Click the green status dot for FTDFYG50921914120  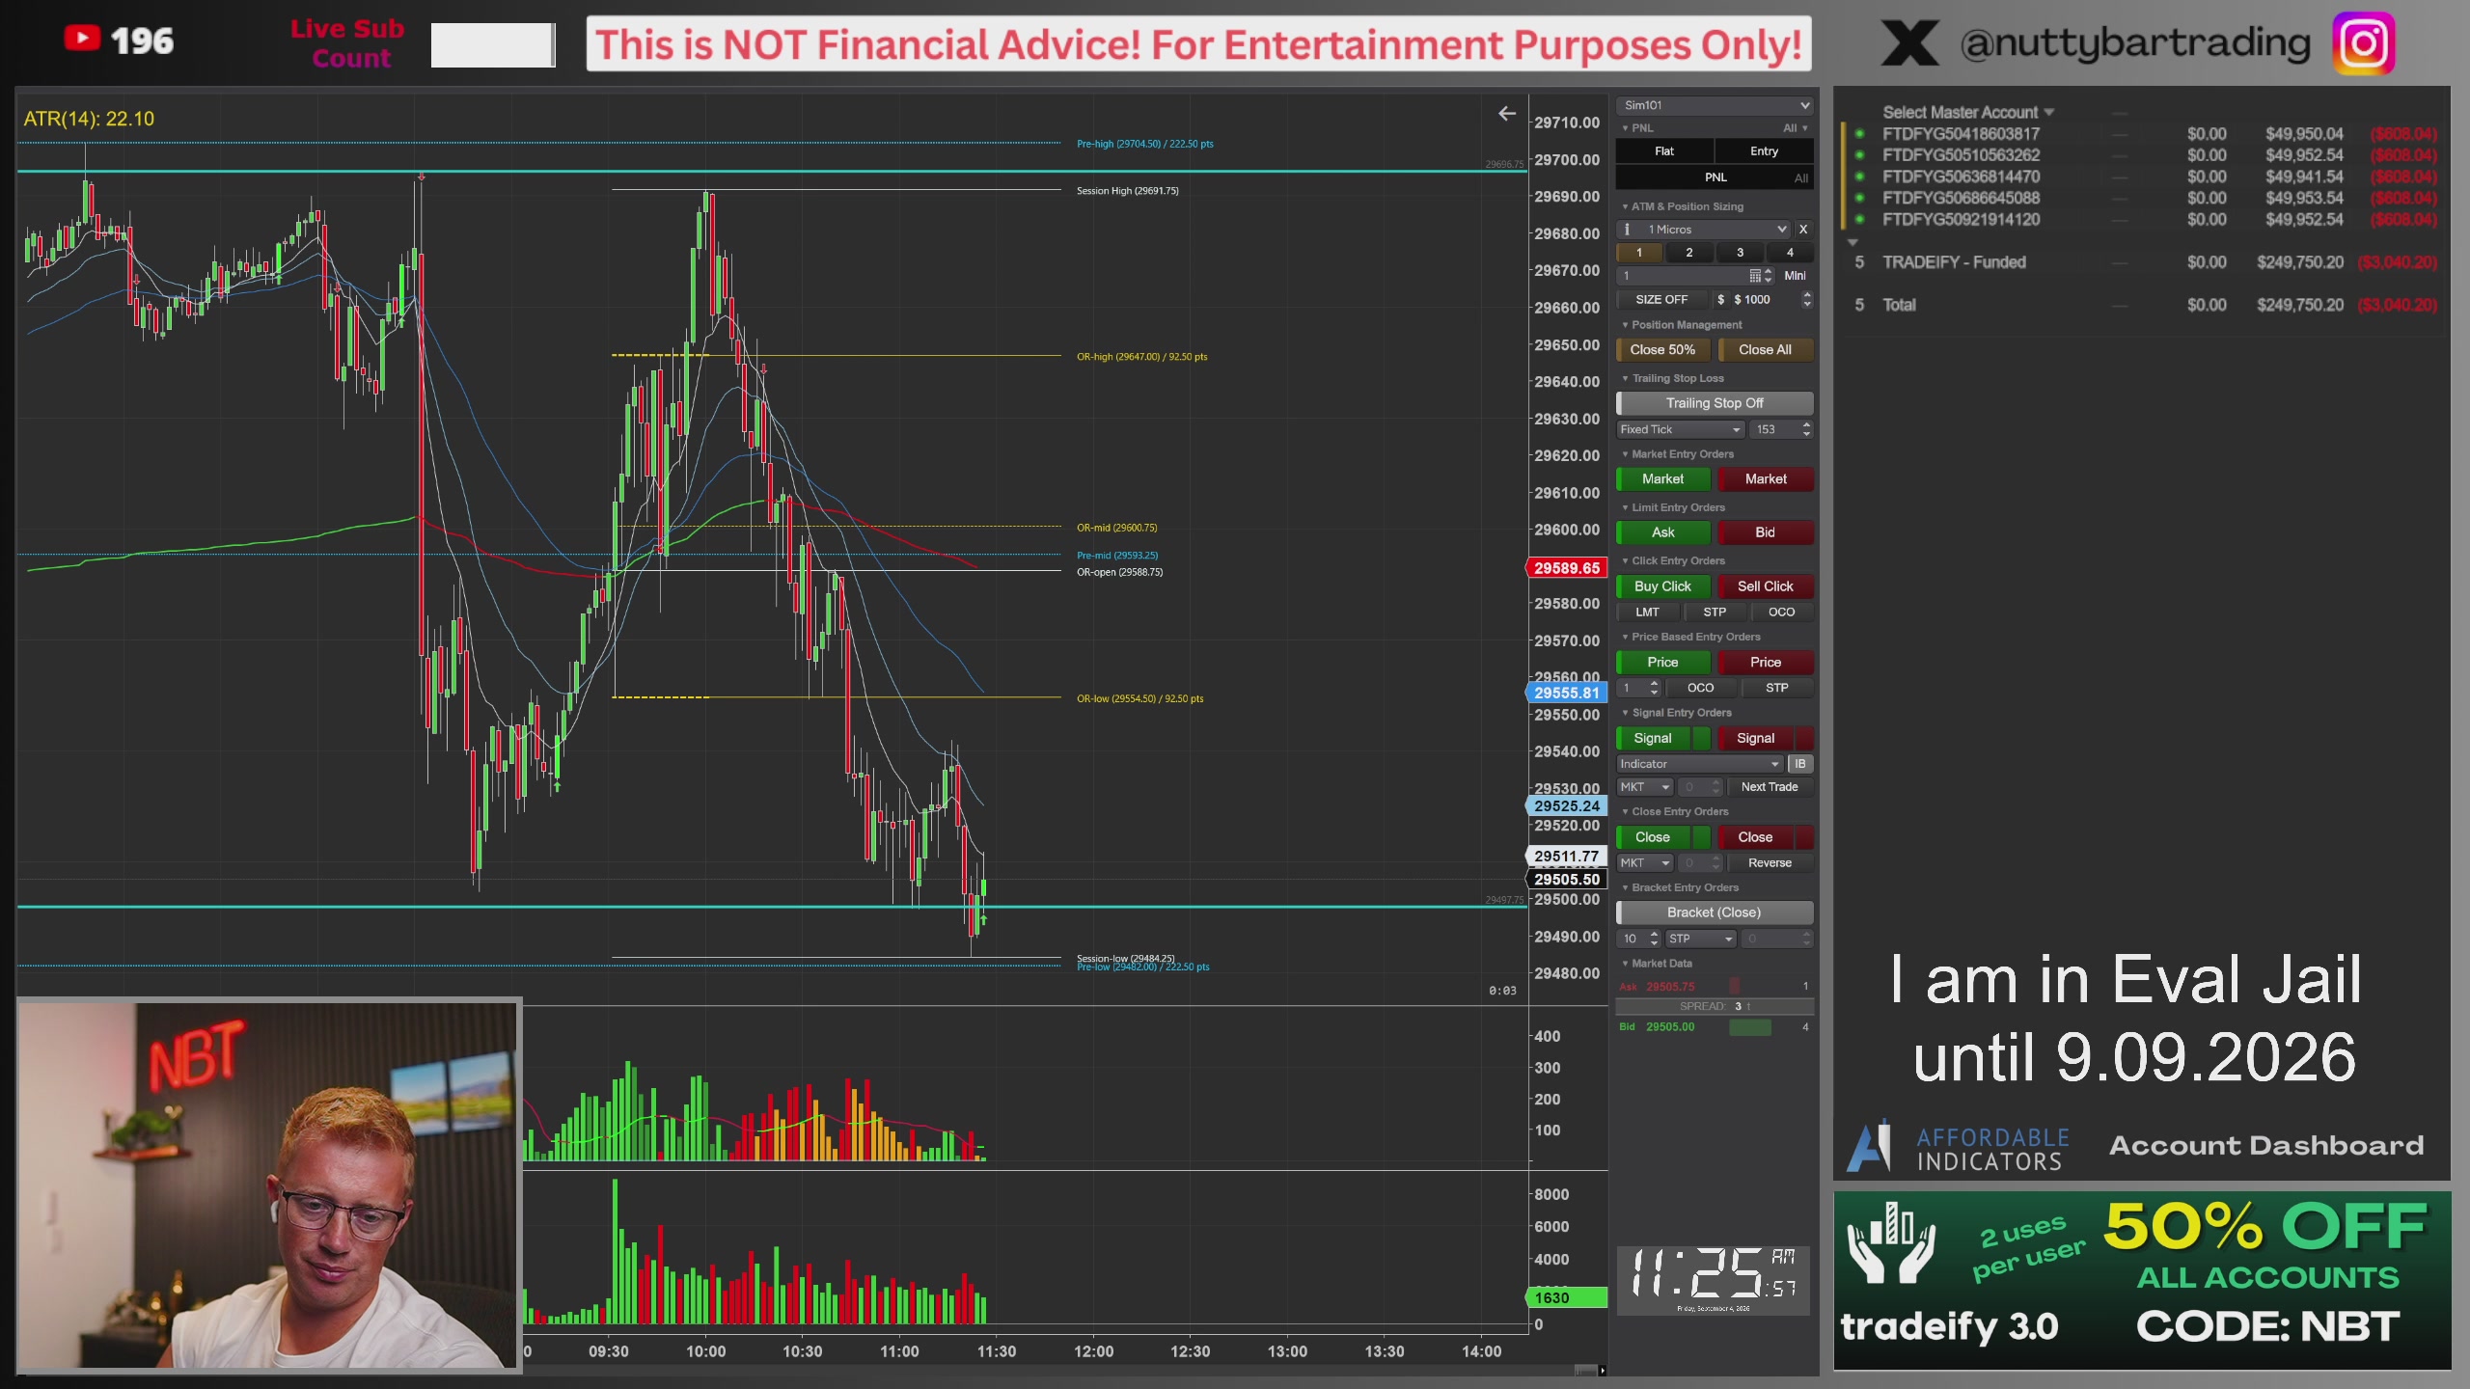click(1859, 219)
